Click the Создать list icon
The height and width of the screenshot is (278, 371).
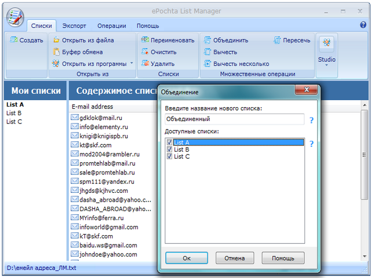tap(14, 40)
